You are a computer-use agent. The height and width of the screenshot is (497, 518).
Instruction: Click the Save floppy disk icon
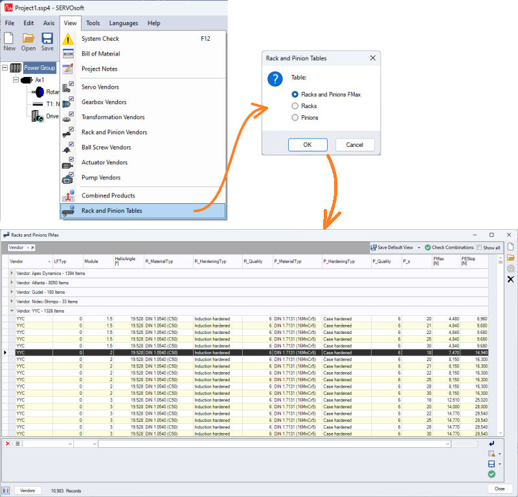(47, 42)
